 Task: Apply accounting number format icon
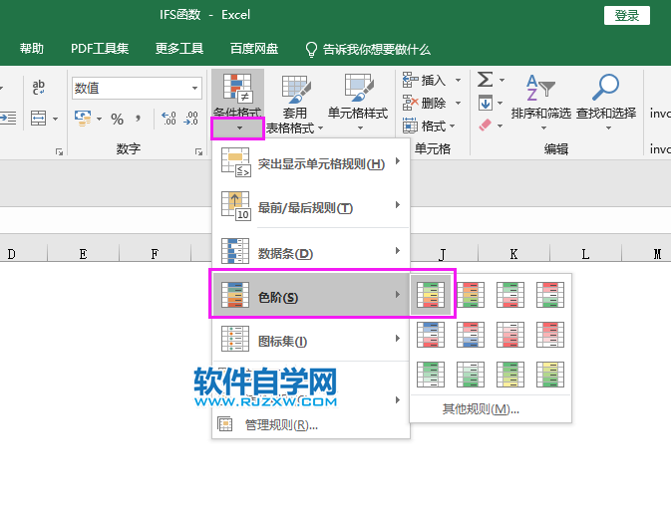click(x=83, y=119)
